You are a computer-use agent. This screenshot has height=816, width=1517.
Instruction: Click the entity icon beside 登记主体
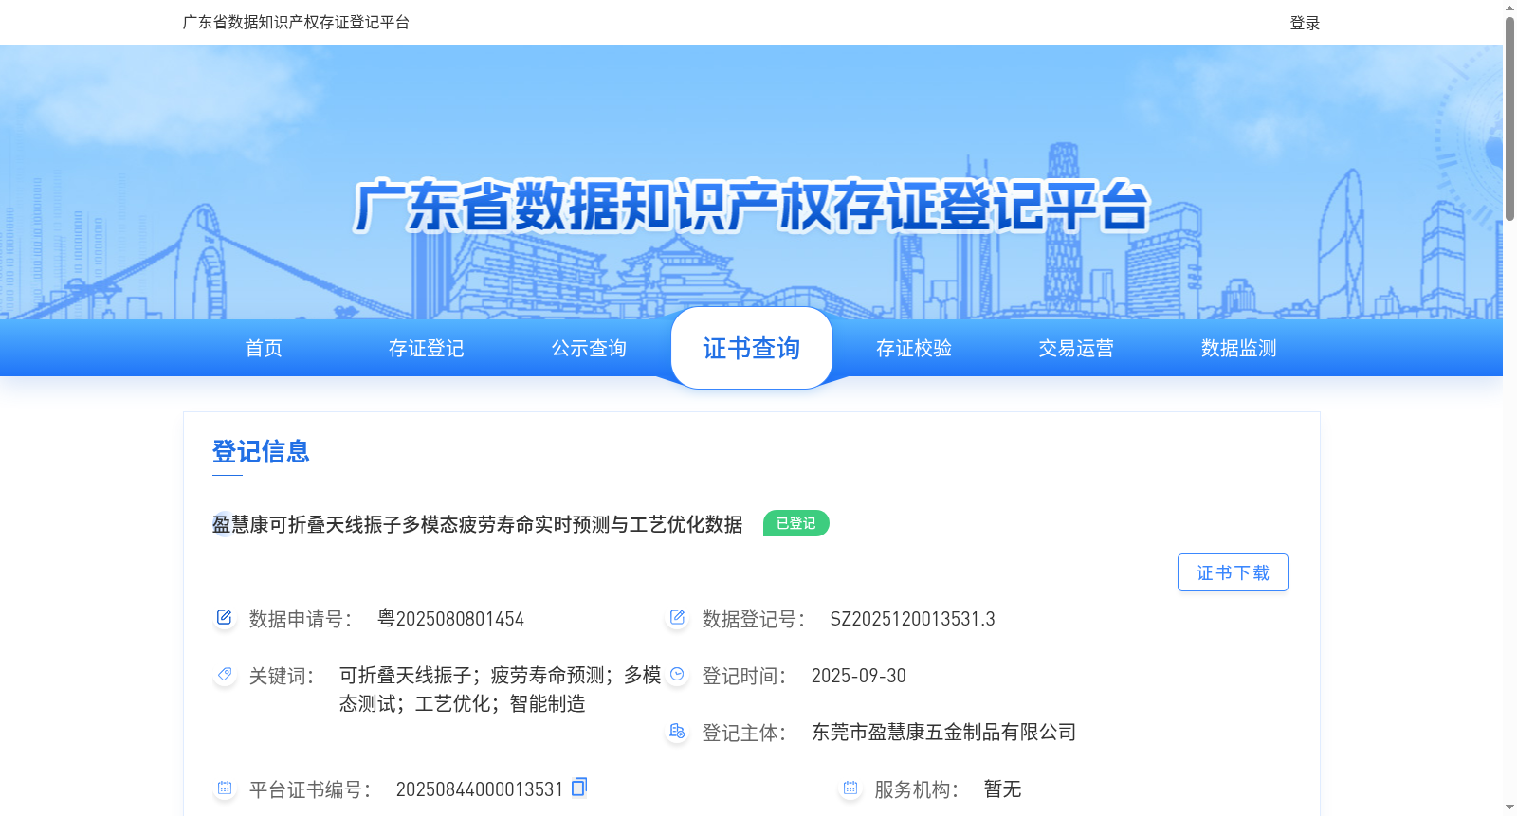pyautogui.click(x=677, y=732)
